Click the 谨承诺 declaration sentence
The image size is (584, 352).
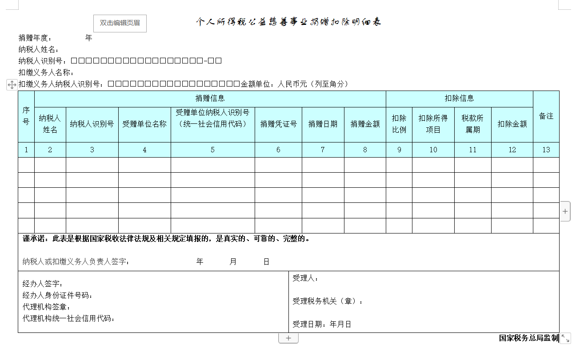[x=166, y=239]
